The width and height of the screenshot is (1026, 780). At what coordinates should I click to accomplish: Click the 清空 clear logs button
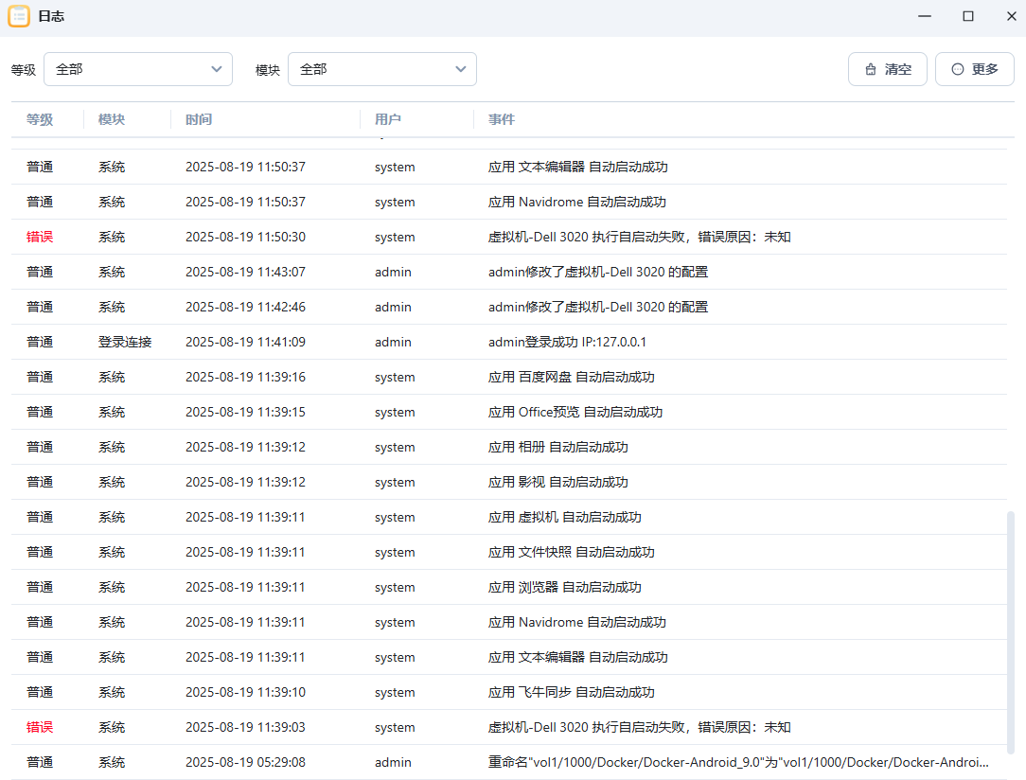click(x=887, y=69)
